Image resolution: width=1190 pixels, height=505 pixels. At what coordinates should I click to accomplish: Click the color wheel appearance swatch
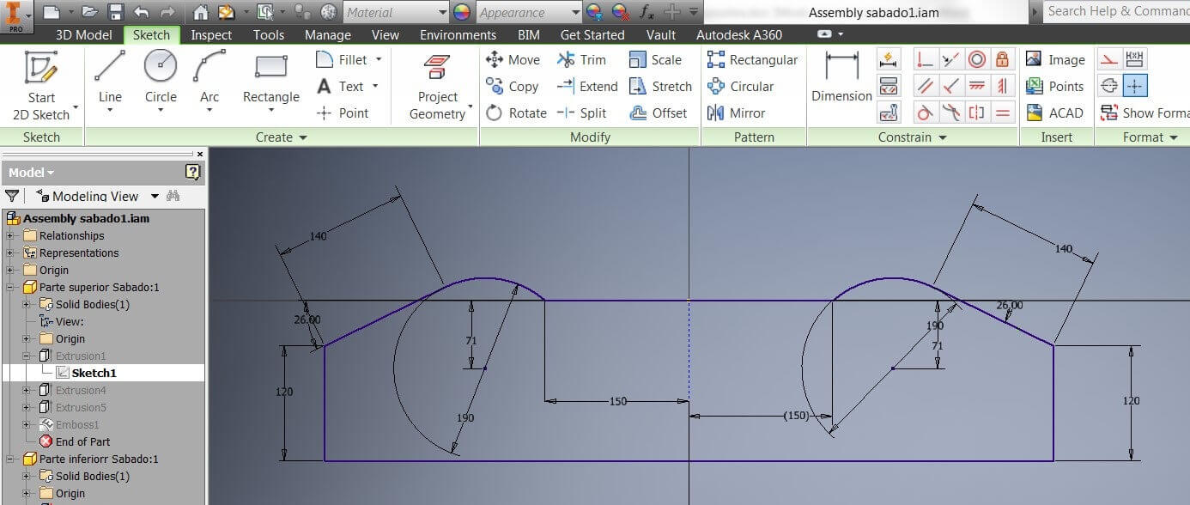coord(462,12)
